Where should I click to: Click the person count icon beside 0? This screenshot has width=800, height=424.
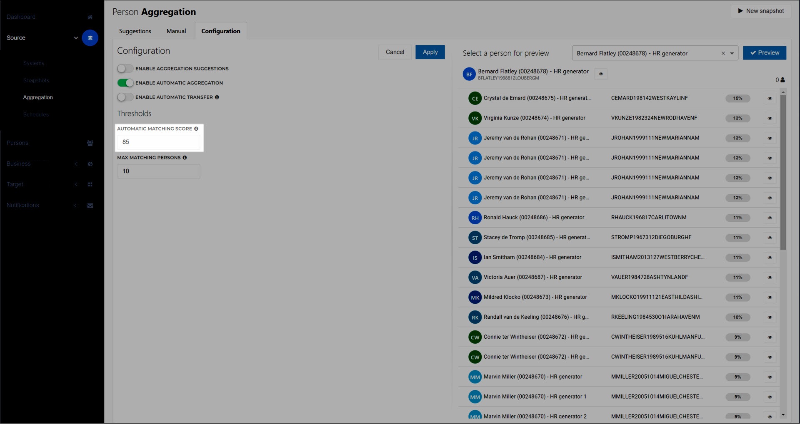[782, 80]
